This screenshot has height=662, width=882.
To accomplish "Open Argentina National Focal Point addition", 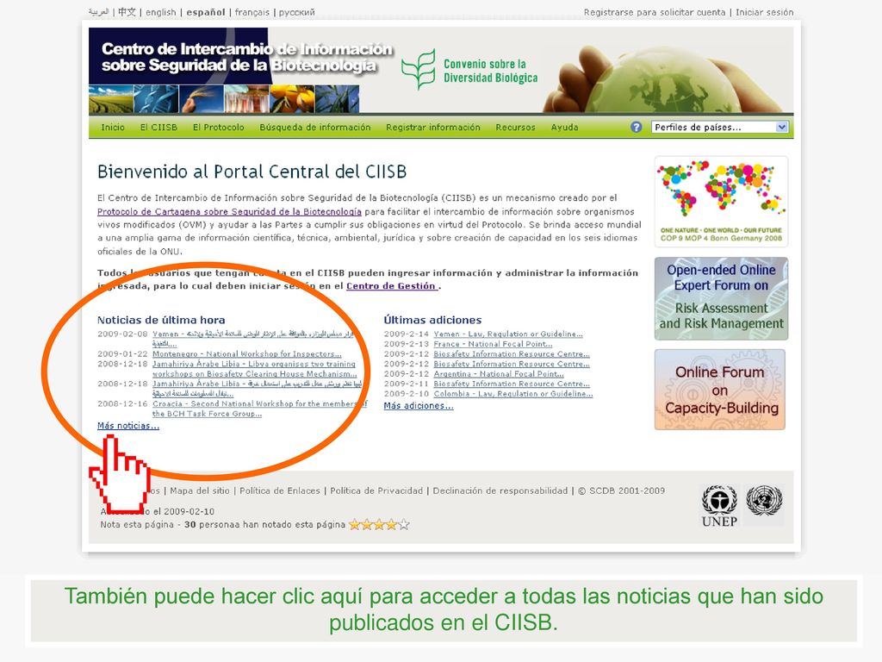I will (499, 374).
